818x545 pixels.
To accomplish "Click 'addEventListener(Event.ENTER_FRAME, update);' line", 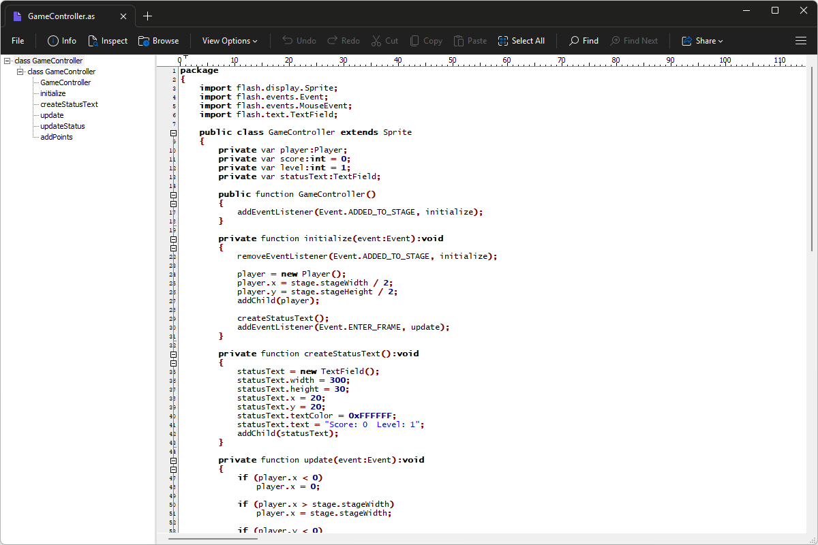I will click(x=344, y=327).
